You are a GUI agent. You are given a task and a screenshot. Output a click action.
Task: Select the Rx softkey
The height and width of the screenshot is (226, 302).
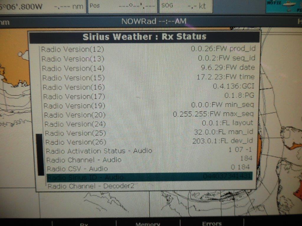point(84,224)
